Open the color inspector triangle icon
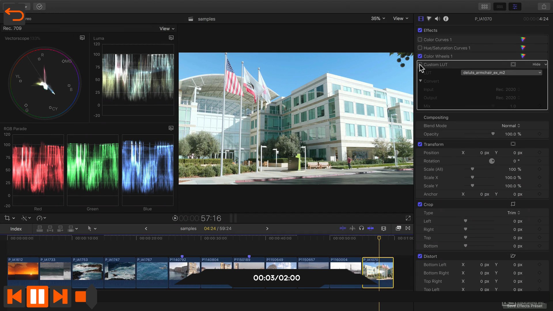Viewport: 553px width, 311px height. [429, 19]
